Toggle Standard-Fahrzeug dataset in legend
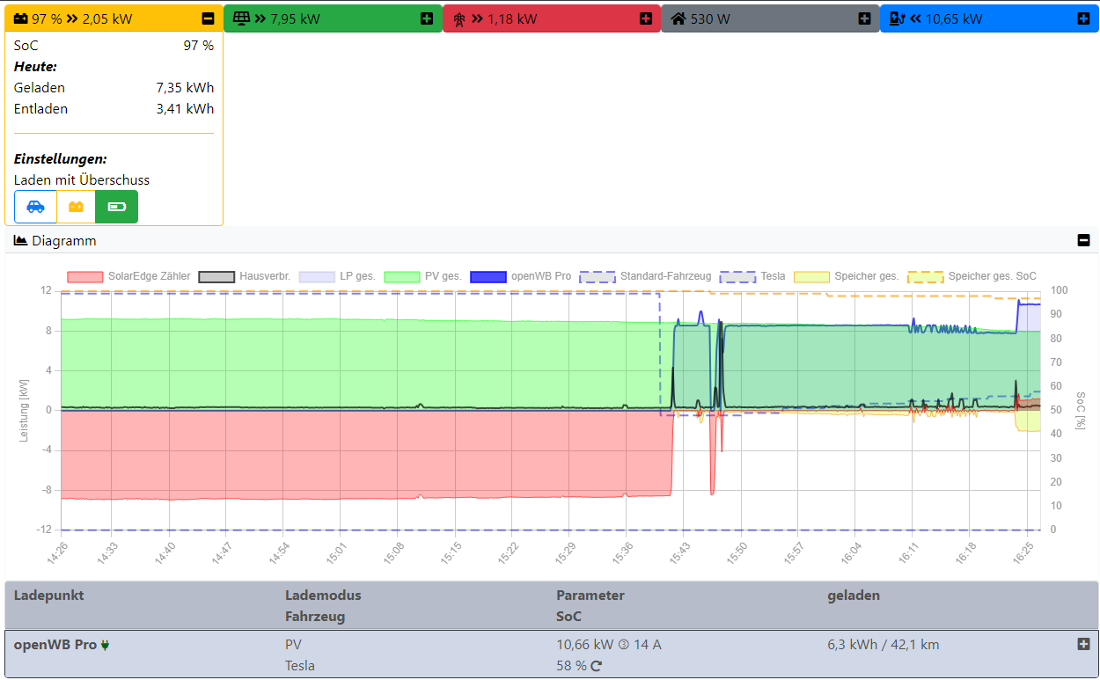Screen dimensions: 1100x680 645,276
